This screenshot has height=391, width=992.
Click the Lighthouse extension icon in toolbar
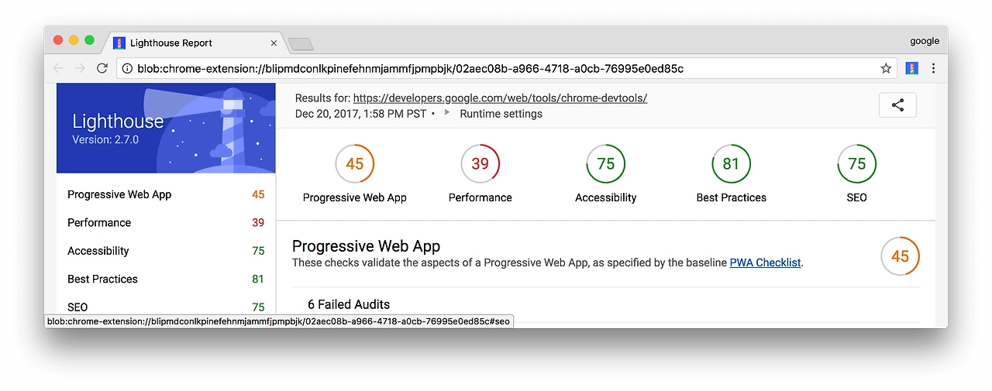pyautogui.click(x=912, y=68)
